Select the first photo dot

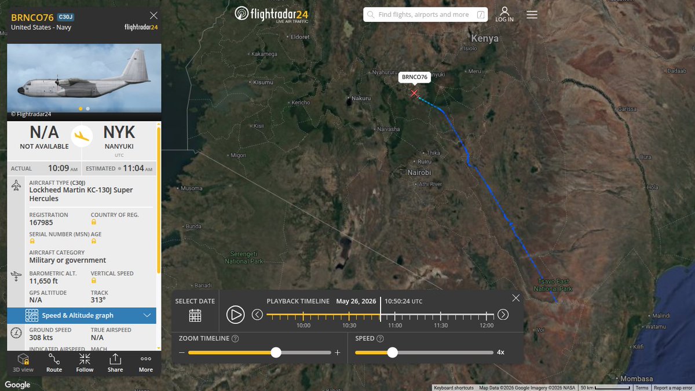click(x=81, y=108)
